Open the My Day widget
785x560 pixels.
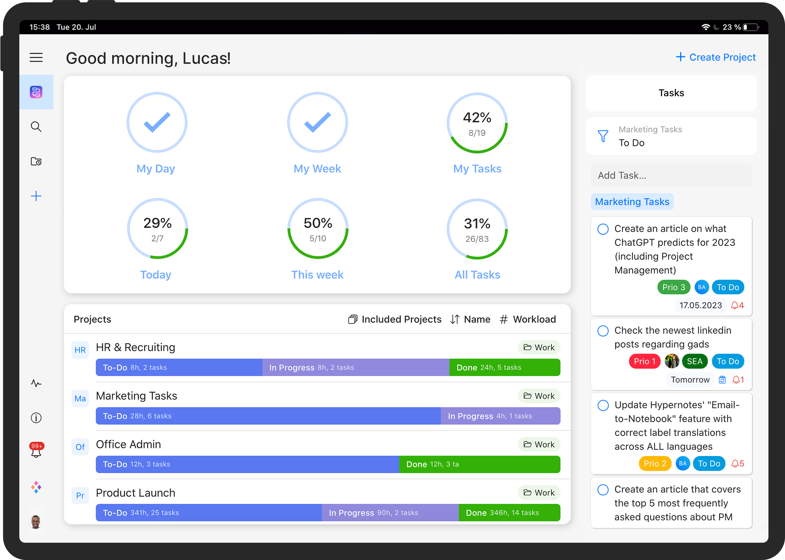click(157, 133)
